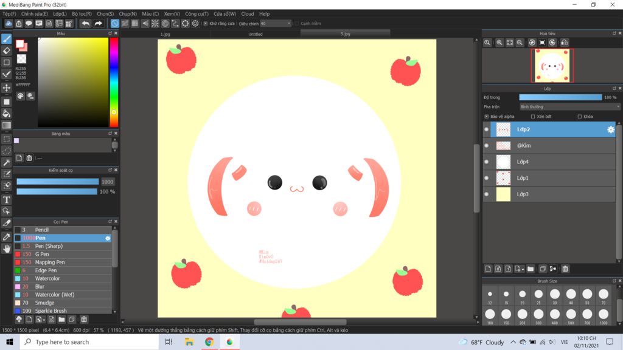Hide the Lớp1 layer
The height and width of the screenshot is (350, 623).
pos(486,178)
